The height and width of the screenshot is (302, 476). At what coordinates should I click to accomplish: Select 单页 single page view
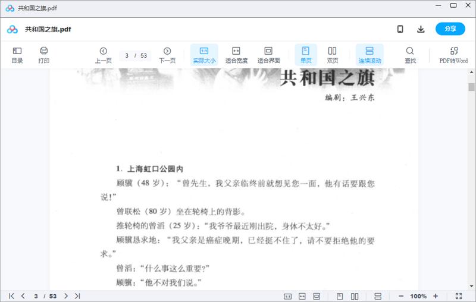306,55
